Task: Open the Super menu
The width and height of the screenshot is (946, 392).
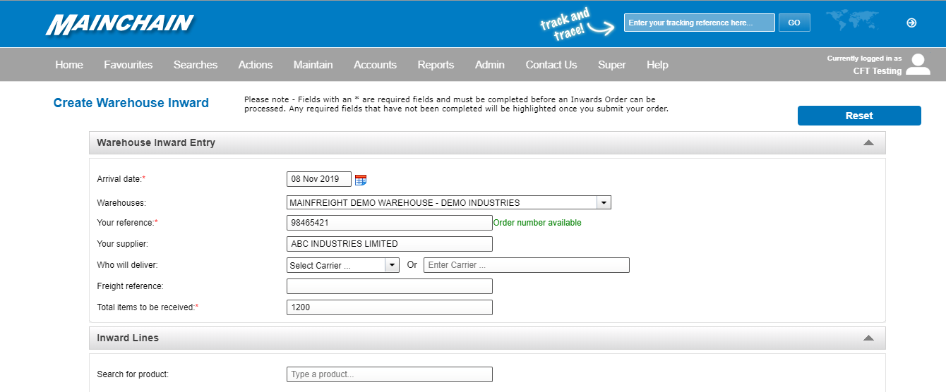Action: click(612, 65)
